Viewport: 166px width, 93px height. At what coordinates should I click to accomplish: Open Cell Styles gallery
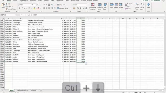click(x=105, y=6)
